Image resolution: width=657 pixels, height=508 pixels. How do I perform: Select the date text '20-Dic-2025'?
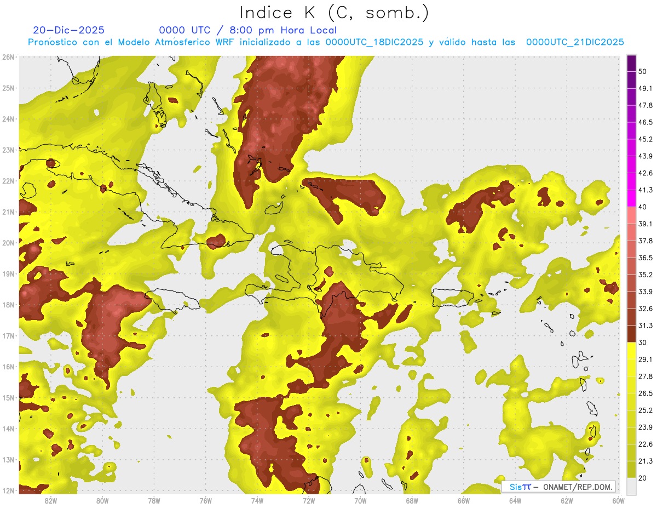68,30
